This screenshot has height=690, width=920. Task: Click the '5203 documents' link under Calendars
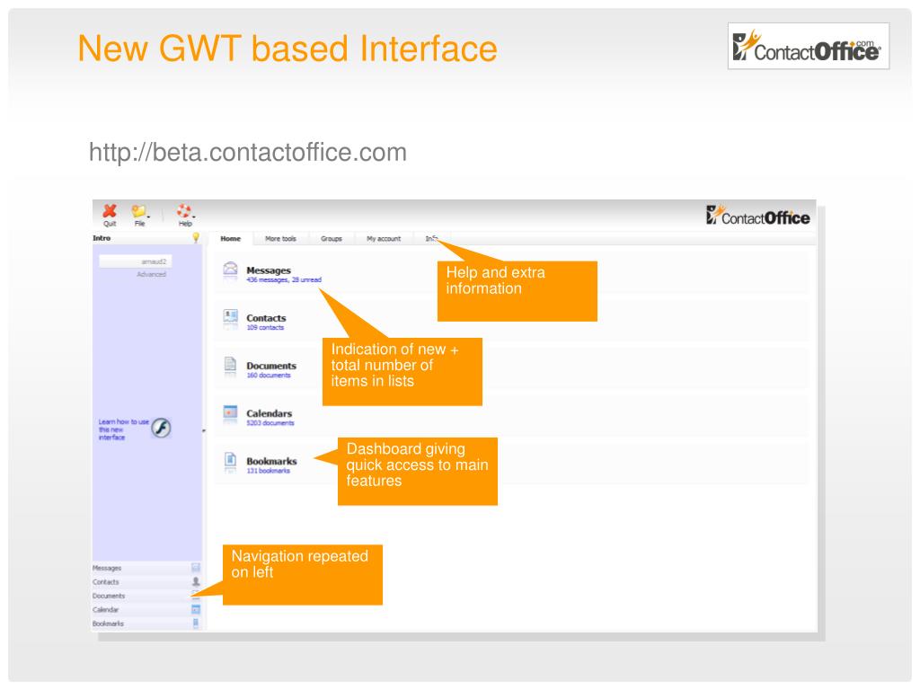[x=270, y=423]
